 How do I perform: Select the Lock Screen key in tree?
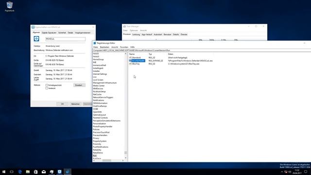pyautogui.click(x=98, y=80)
